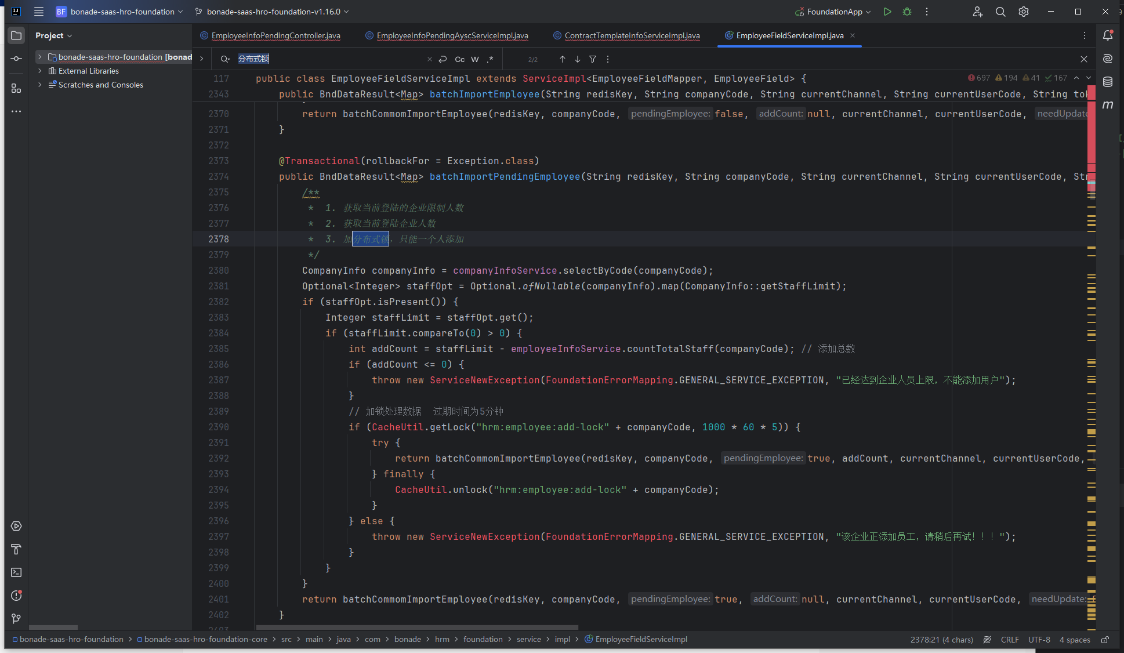Click 4 spaces indent setting
Image resolution: width=1124 pixels, height=653 pixels.
coord(1075,640)
